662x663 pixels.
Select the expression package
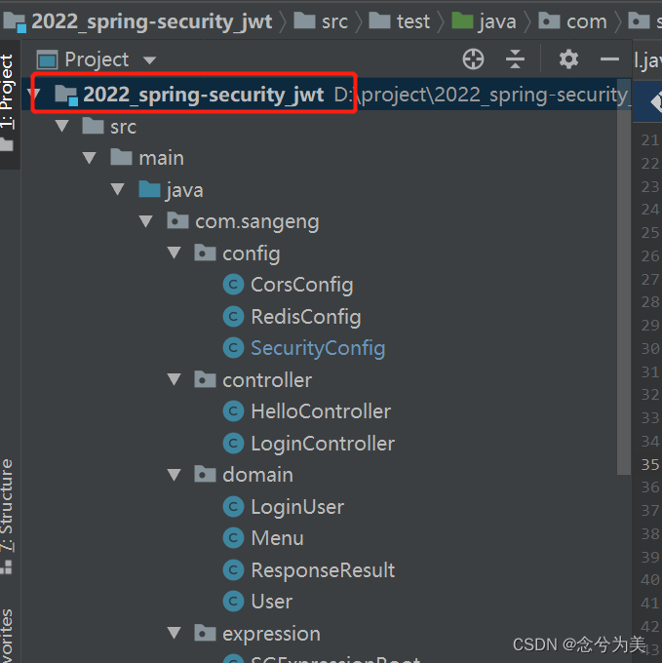point(271,634)
